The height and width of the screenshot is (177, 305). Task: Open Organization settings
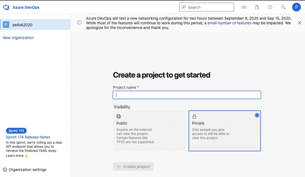tap(25, 170)
